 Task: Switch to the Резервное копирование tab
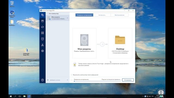point(84,15)
